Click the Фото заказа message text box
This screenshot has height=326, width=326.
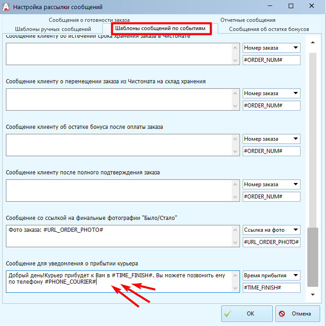point(122,236)
